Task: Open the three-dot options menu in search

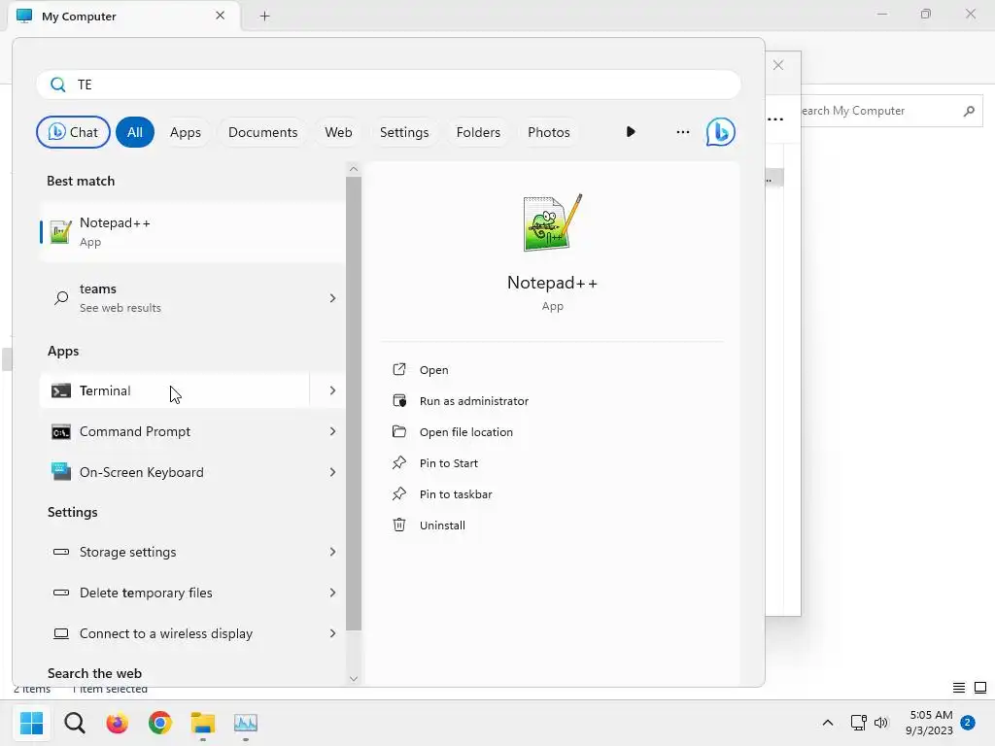Action: point(683,132)
